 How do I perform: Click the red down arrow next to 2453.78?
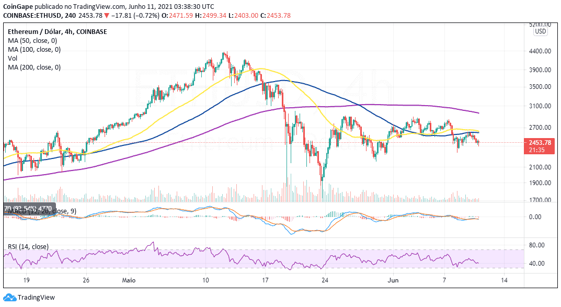(106, 15)
